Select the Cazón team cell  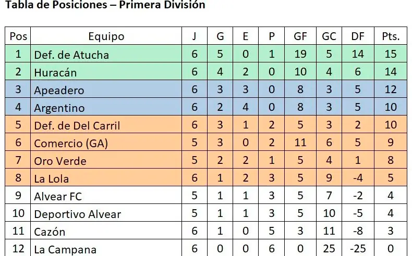[50, 232]
